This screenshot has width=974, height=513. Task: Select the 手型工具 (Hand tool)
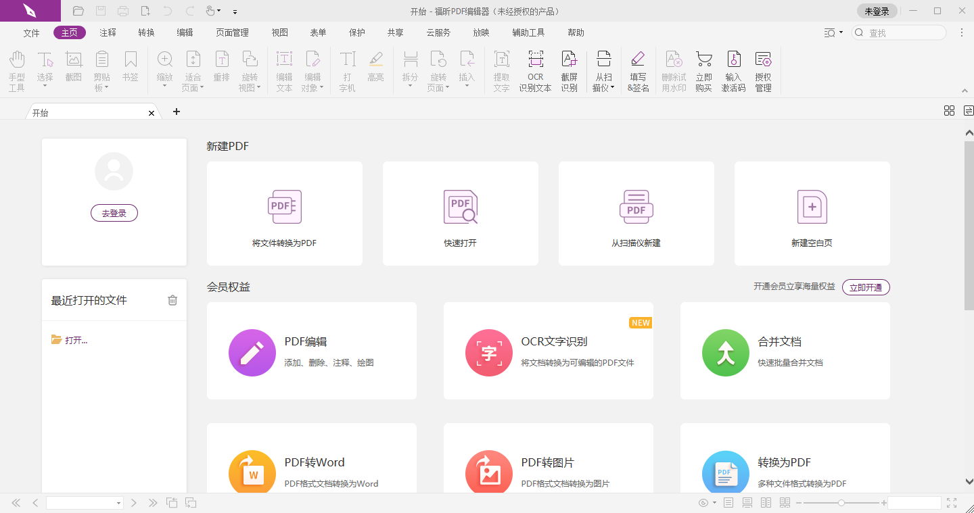click(16, 68)
